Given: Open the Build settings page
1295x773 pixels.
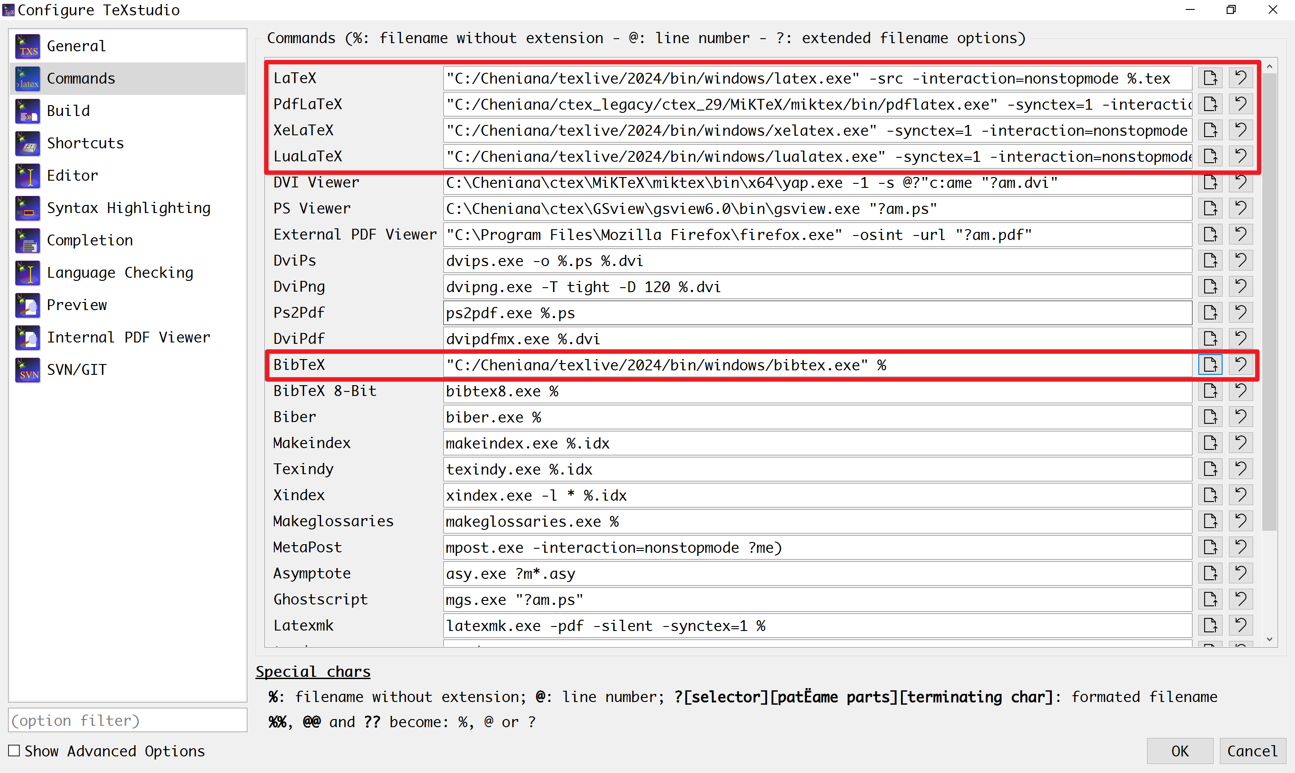Looking at the screenshot, I should click(x=127, y=111).
